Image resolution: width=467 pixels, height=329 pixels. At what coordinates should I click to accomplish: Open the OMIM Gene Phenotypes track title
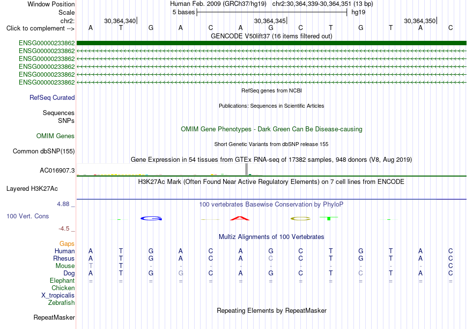(271, 129)
